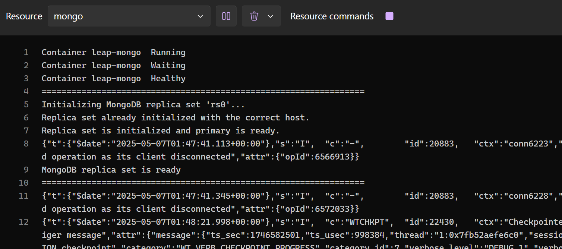The height and width of the screenshot is (249, 562).
Task: Select "Initializing MongoDB replica set 'rs0'..." line
Action: click(143, 104)
